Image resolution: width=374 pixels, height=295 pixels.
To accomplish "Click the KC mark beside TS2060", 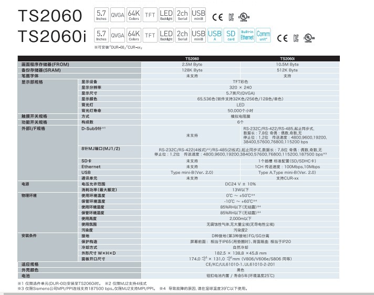I will pos(231,17).
